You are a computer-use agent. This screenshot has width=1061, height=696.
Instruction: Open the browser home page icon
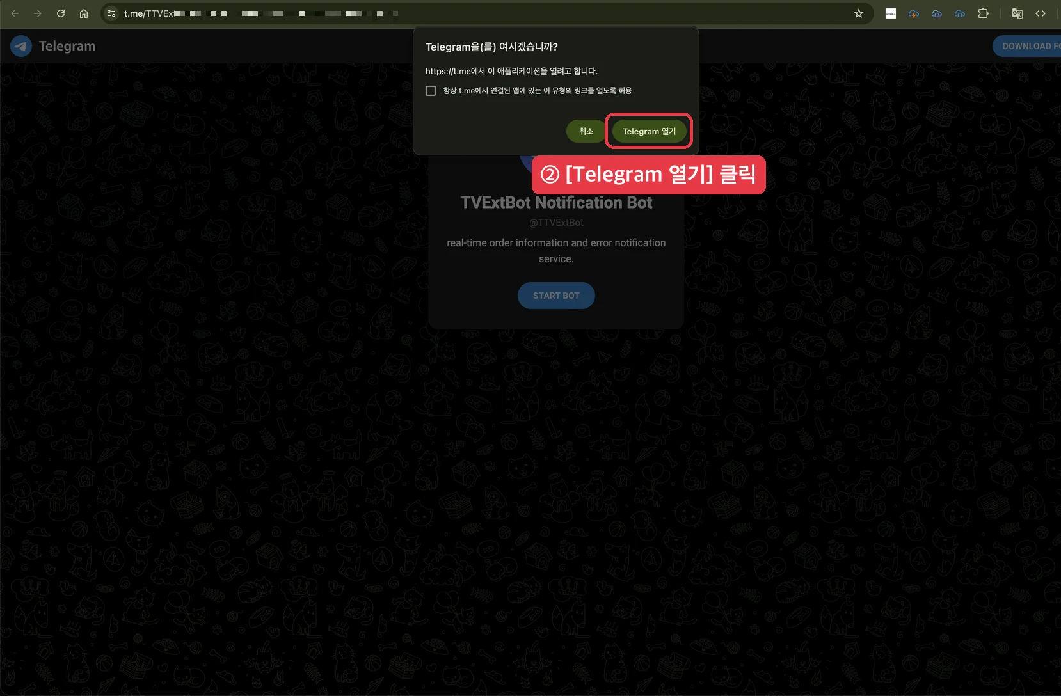coord(84,13)
